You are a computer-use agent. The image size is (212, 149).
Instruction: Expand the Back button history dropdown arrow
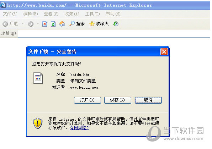(22, 24)
